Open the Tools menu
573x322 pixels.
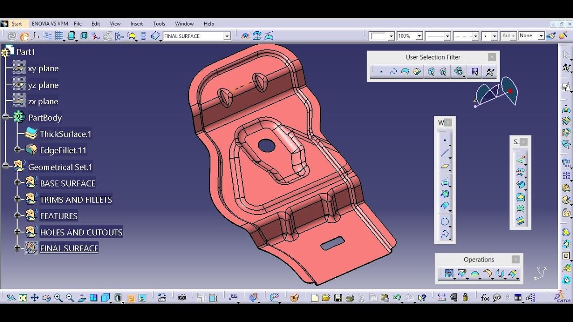tap(159, 24)
